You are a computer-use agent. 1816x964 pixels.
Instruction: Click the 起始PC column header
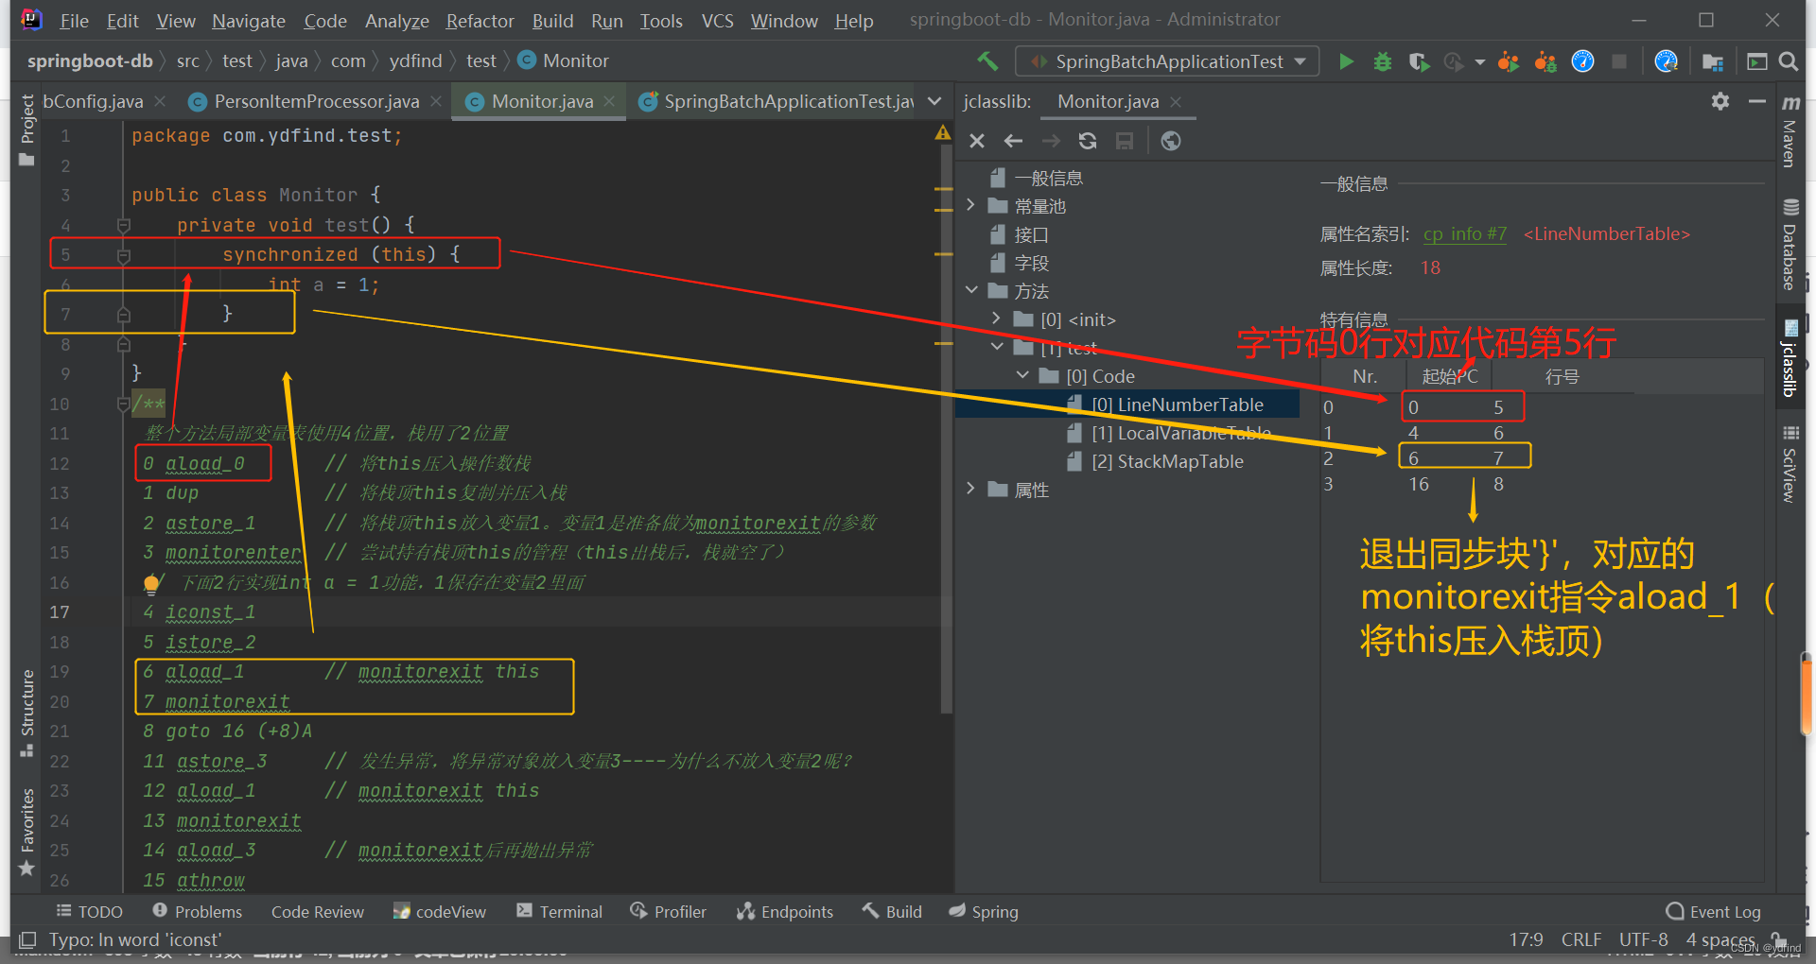[x=1449, y=377]
